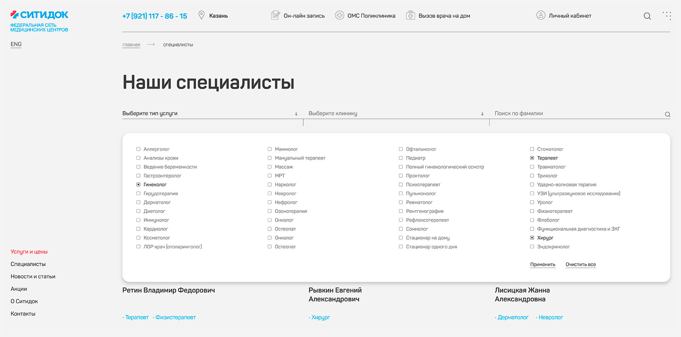The image size is (681, 337).
Task: Open Услуги и цены in sidebar menu
Action: pyautogui.click(x=29, y=252)
